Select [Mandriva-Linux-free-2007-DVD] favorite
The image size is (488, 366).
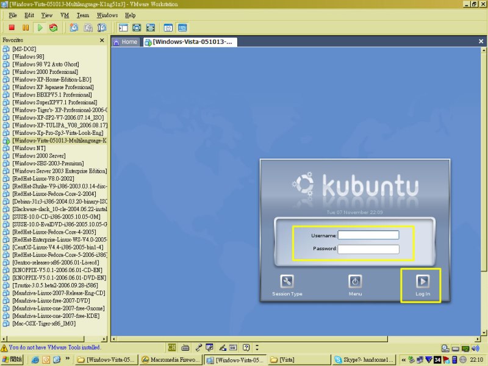pyautogui.click(x=51, y=301)
